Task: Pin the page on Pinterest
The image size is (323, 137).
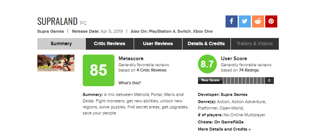Action: [271, 21]
